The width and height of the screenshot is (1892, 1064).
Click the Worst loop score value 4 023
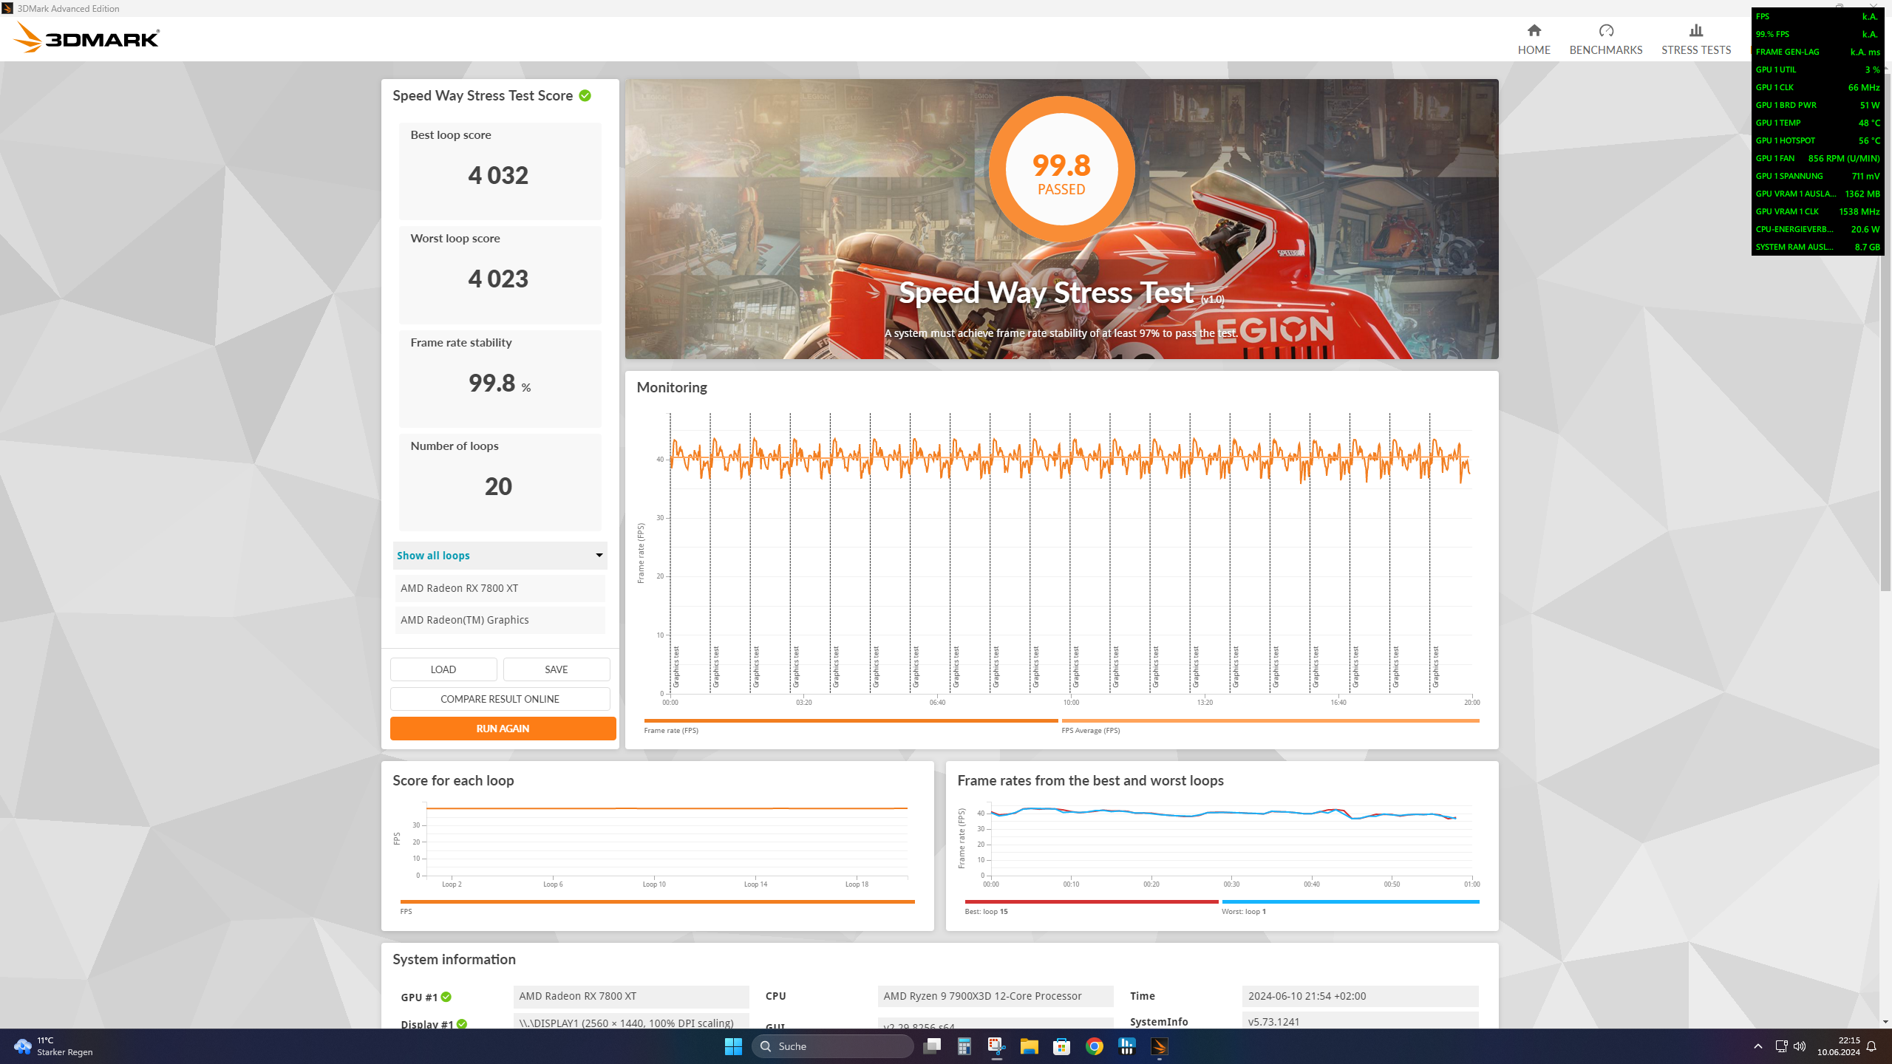click(x=498, y=279)
